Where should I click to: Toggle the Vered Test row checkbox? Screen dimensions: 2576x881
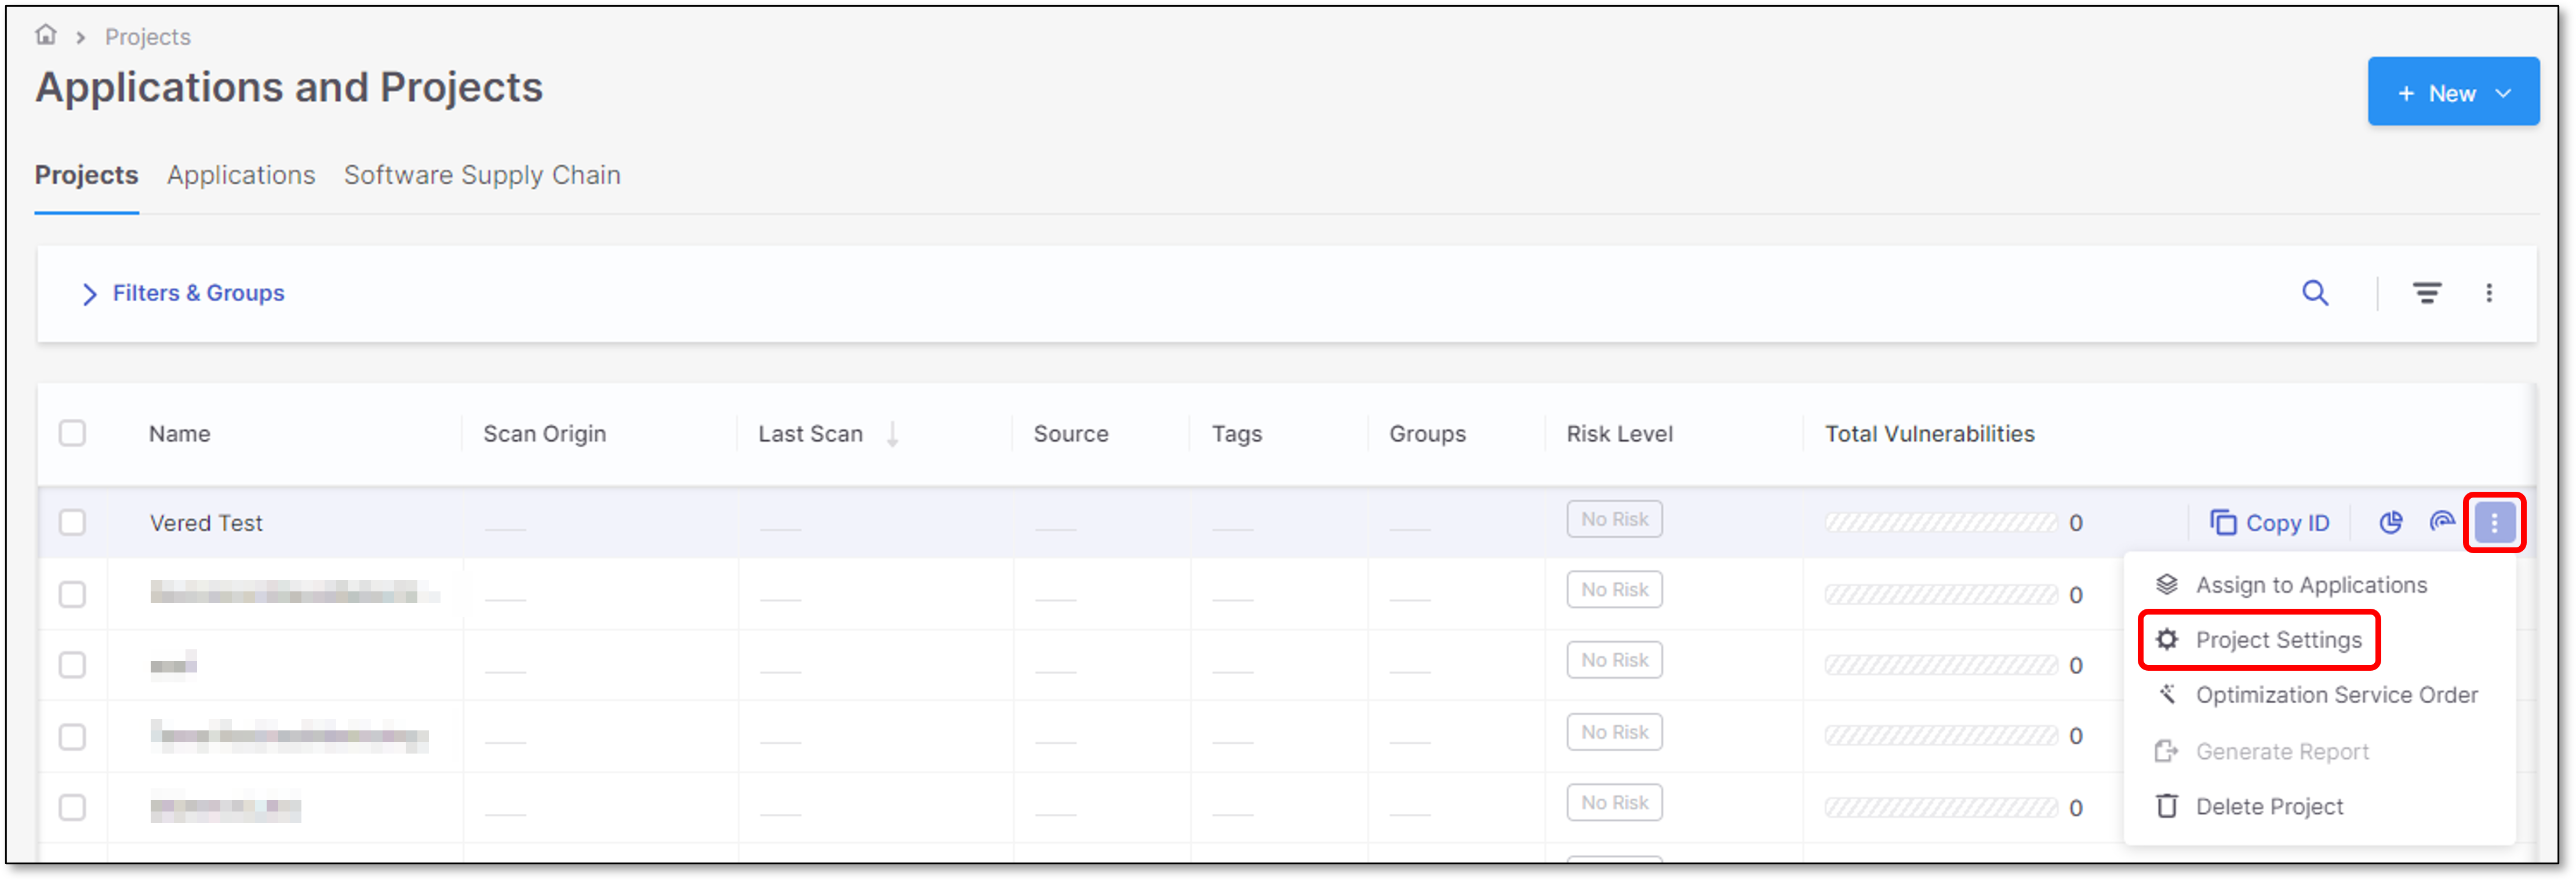coord(72,524)
